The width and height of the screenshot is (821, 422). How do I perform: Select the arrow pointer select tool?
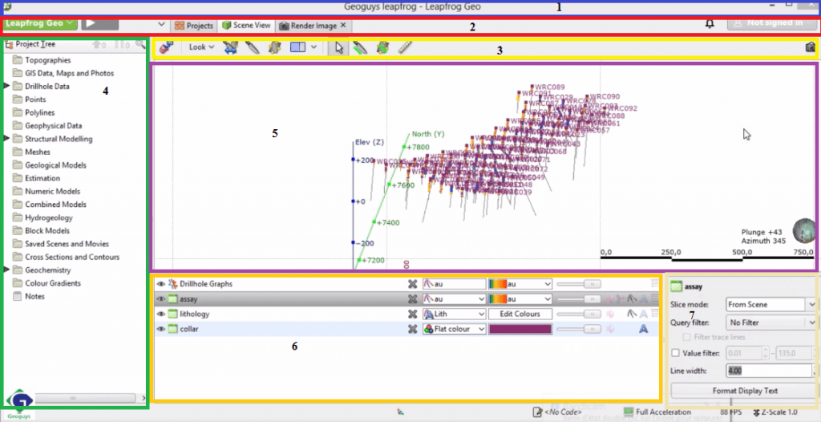pyautogui.click(x=338, y=47)
